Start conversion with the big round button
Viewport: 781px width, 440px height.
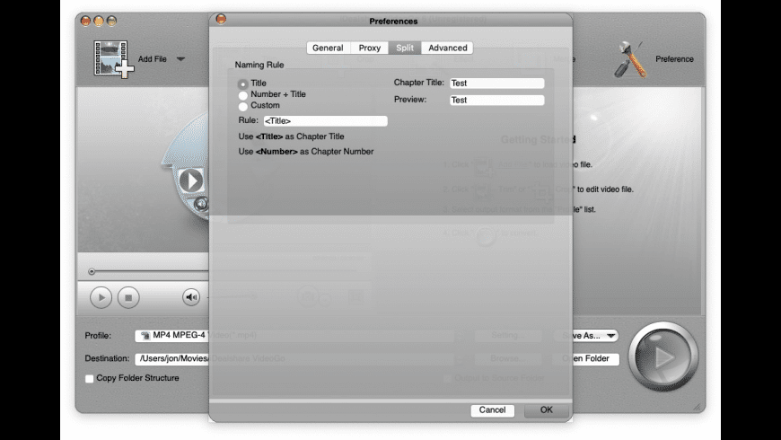pos(663,356)
